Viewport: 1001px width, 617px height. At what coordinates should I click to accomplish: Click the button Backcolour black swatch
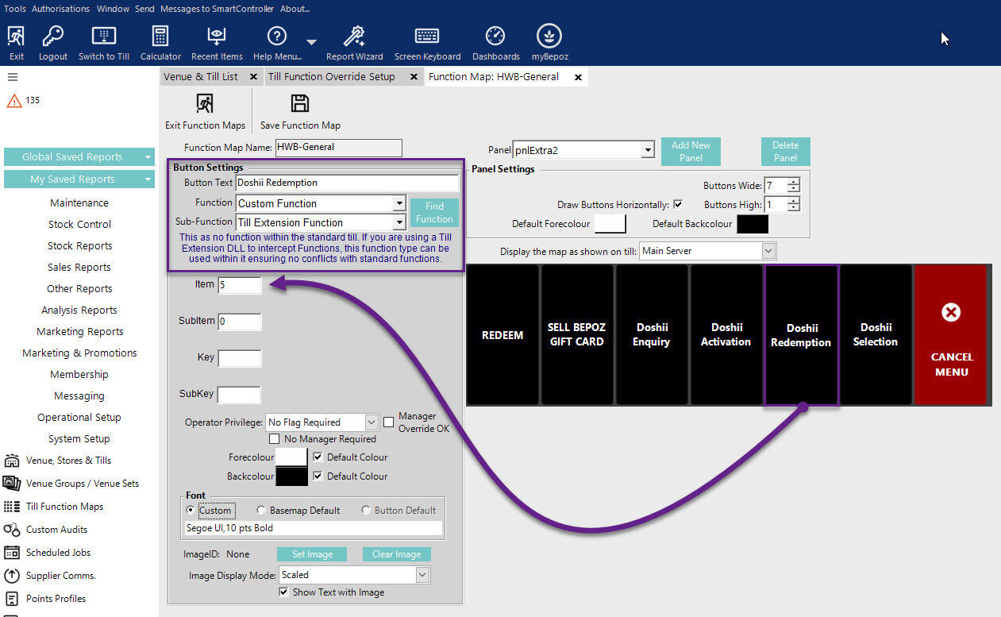tap(291, 476)
